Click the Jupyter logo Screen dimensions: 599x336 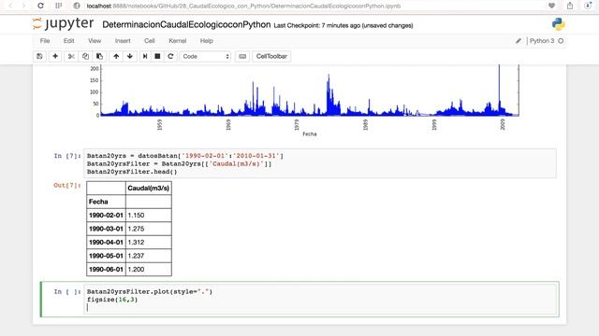64,24
